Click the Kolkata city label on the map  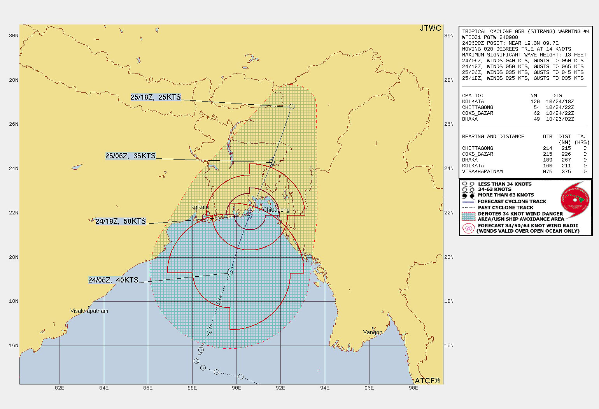[200, 207]
